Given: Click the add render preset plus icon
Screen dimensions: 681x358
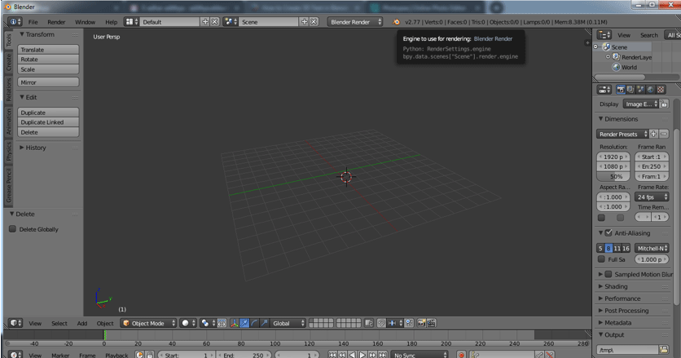Looking at the screenshot, I should [654, 134].
